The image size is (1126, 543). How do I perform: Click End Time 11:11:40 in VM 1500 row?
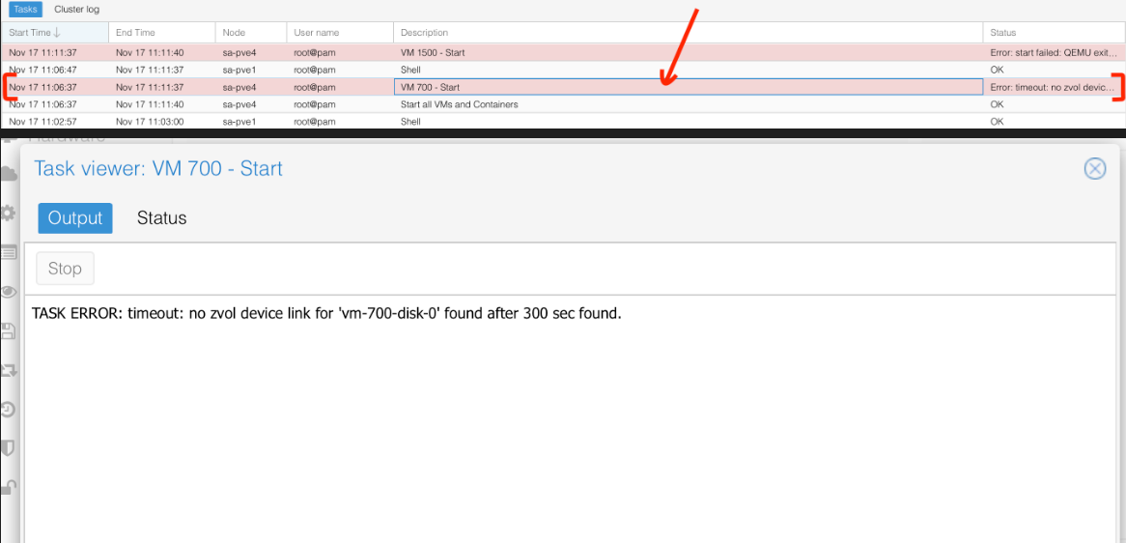[162, 52]
